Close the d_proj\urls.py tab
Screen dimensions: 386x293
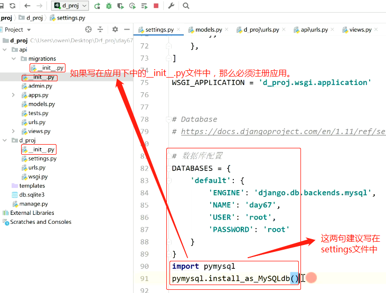(x=284, y=30)
